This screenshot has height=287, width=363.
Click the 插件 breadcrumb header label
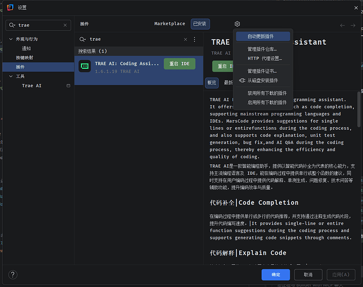[84, 24]
